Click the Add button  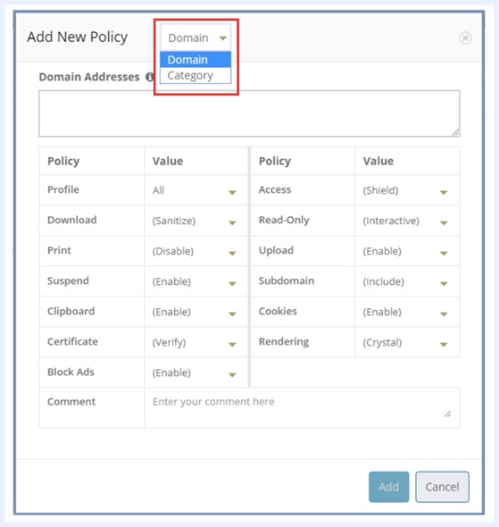coord(388,487)
